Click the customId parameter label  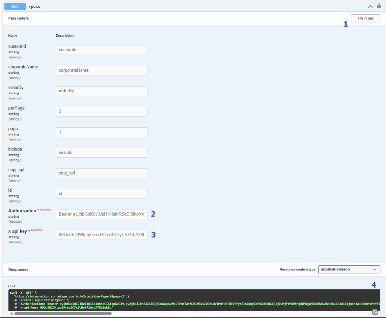click(17, 46)
